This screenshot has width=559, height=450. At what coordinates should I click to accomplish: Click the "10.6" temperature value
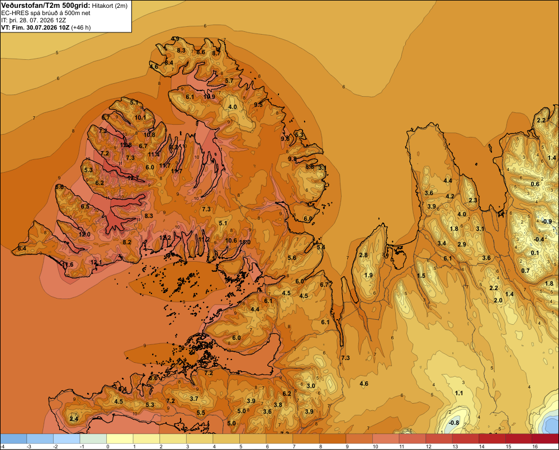point(231,240)
